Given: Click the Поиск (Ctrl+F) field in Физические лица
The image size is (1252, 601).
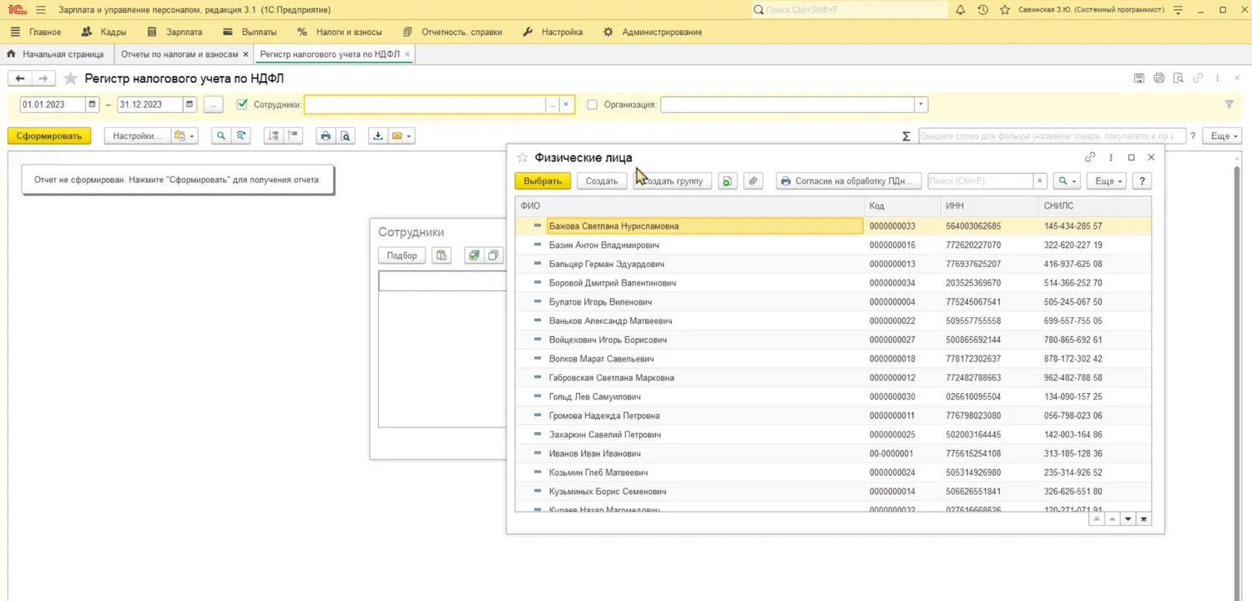Looking at the screenshot, I should [981, 181].
